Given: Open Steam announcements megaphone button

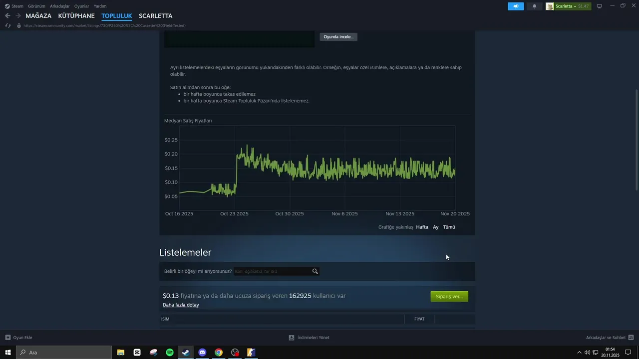Looking at the screenshot, I should 516,6.
